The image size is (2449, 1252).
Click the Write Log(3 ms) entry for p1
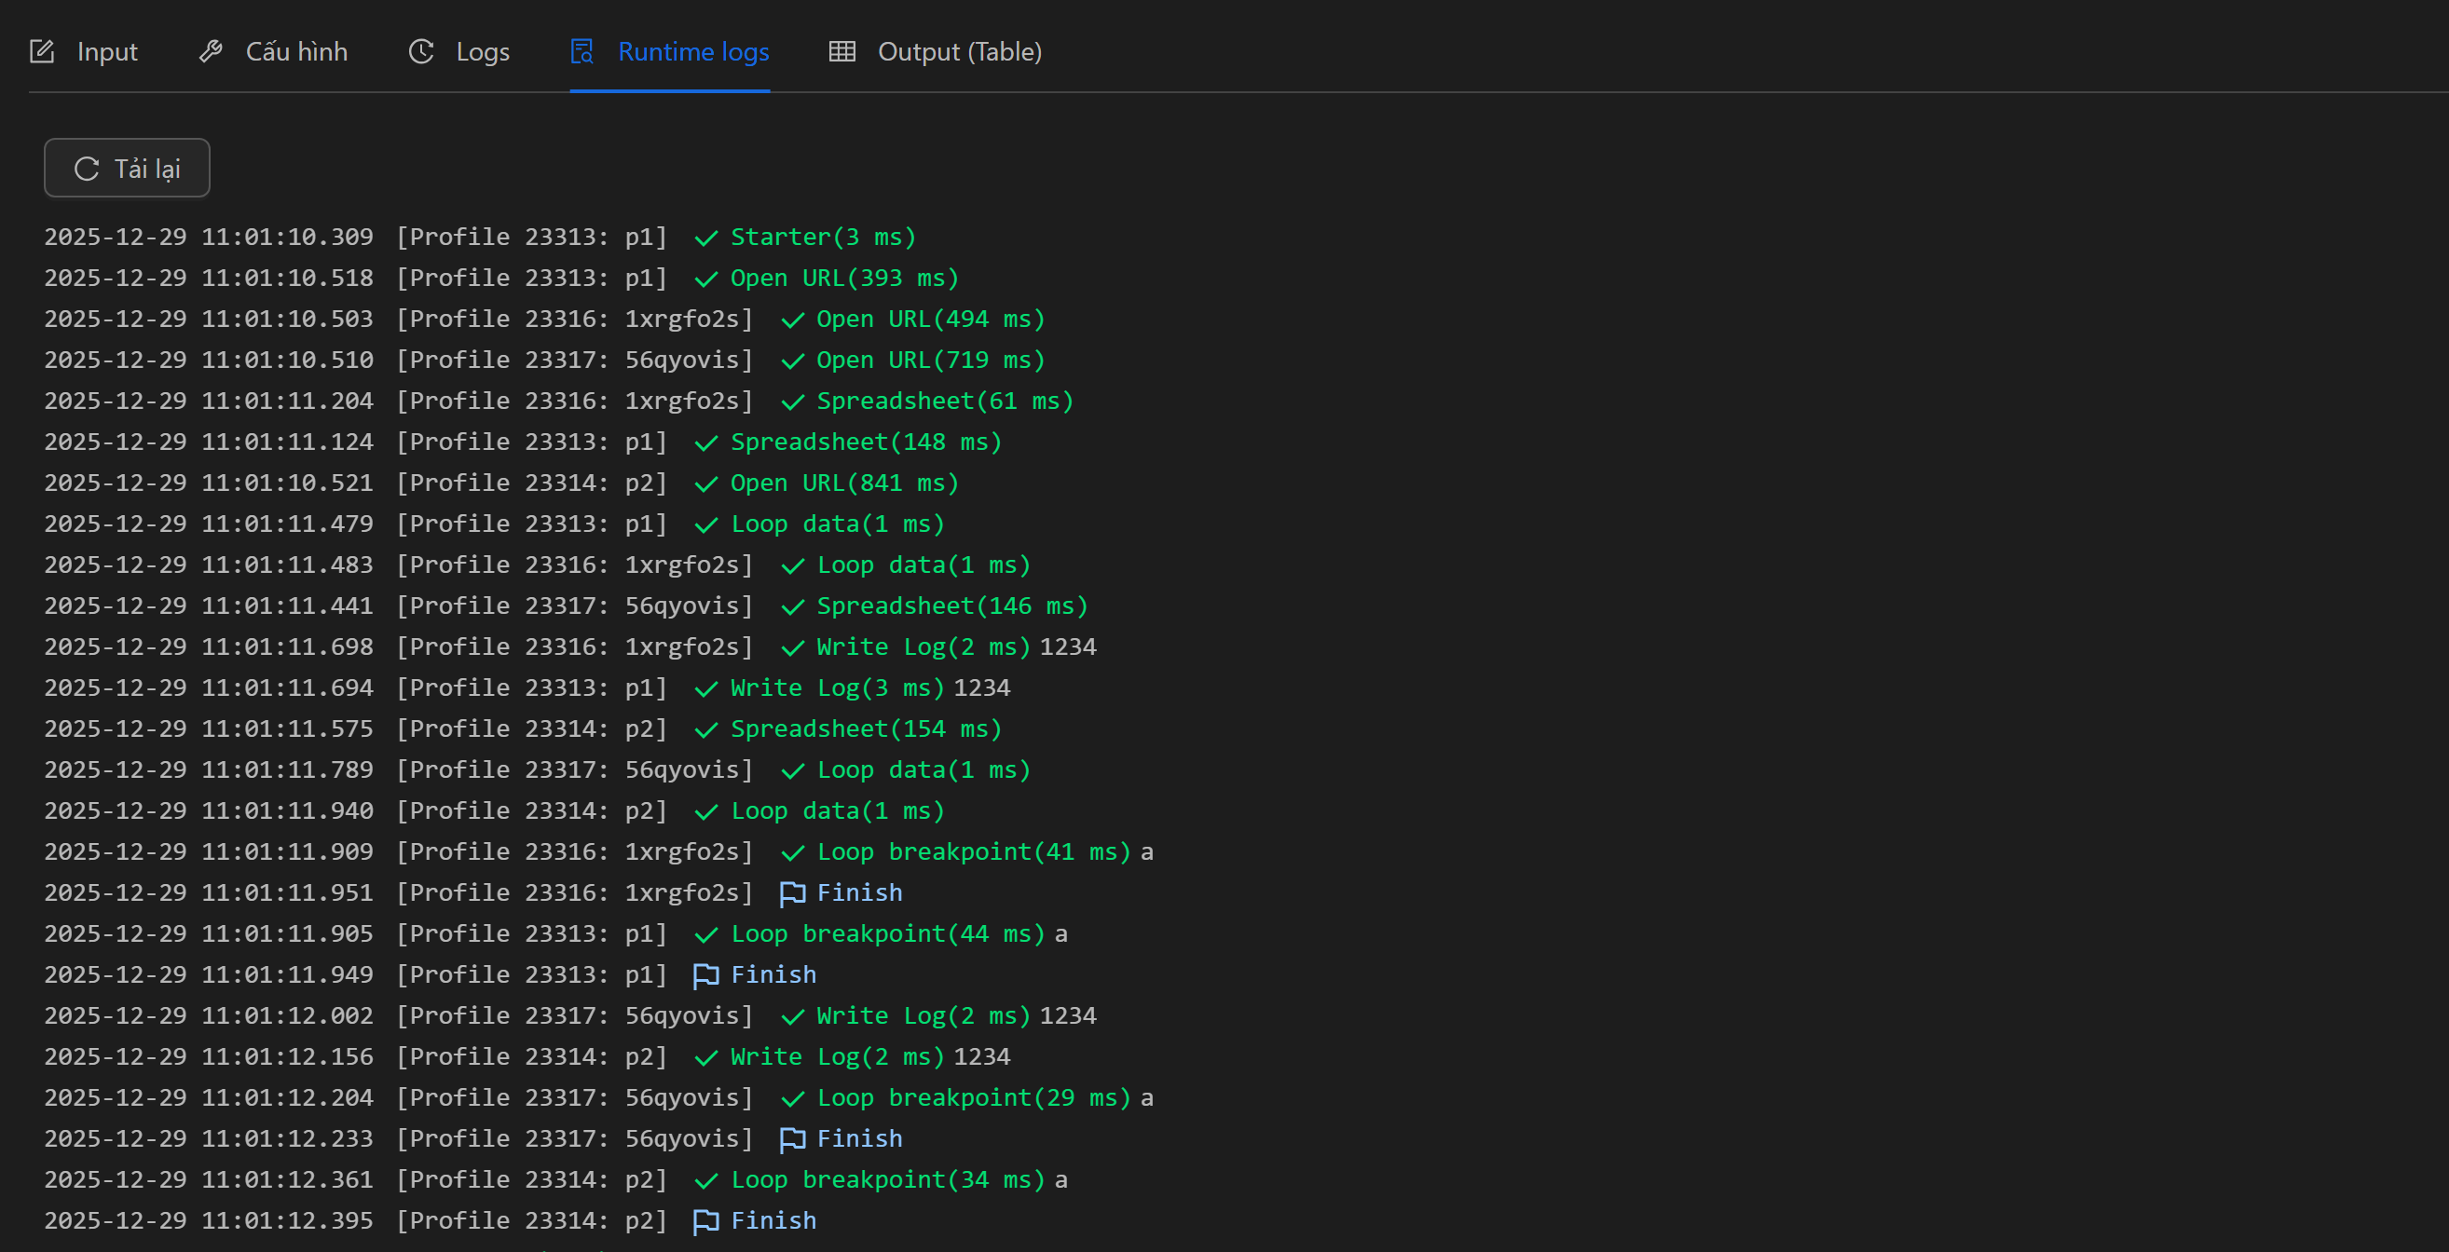click(x=837, y=688)
